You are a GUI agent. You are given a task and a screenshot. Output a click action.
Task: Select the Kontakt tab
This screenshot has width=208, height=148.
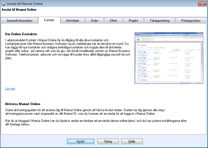point(49,20)
